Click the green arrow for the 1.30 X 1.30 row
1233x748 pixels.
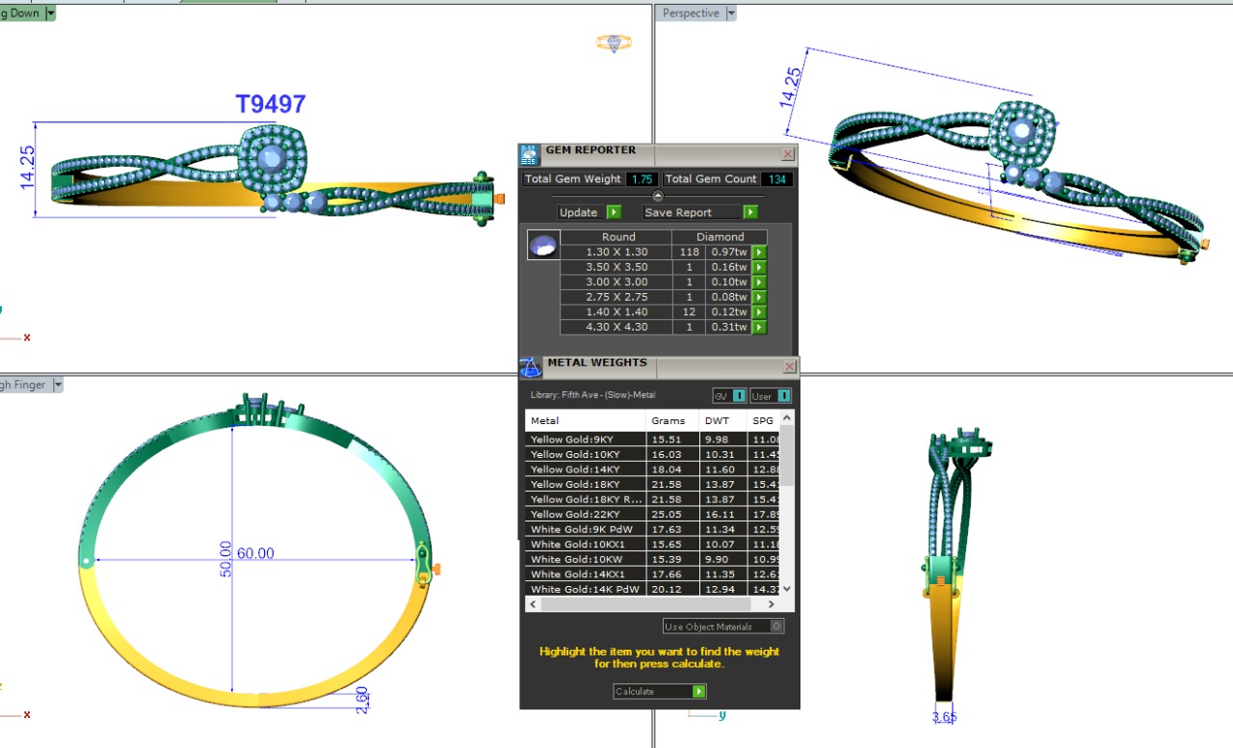[x=760, y=252]
